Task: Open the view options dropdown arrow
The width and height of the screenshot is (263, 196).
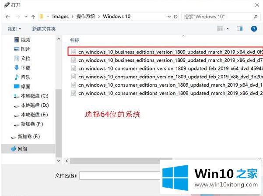Action: pyautogui.click(x=228, y=29)
